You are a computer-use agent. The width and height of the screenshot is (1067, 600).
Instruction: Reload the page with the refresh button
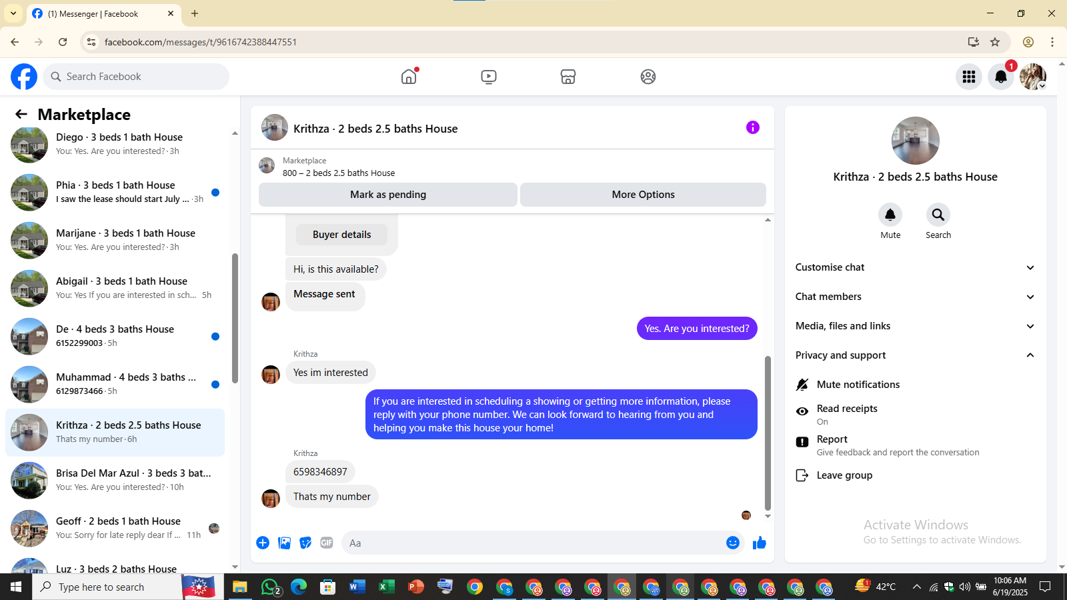pyautogui.click(x=63, y=42)
